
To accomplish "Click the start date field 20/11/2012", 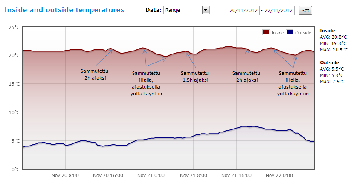I will point(244,10).
